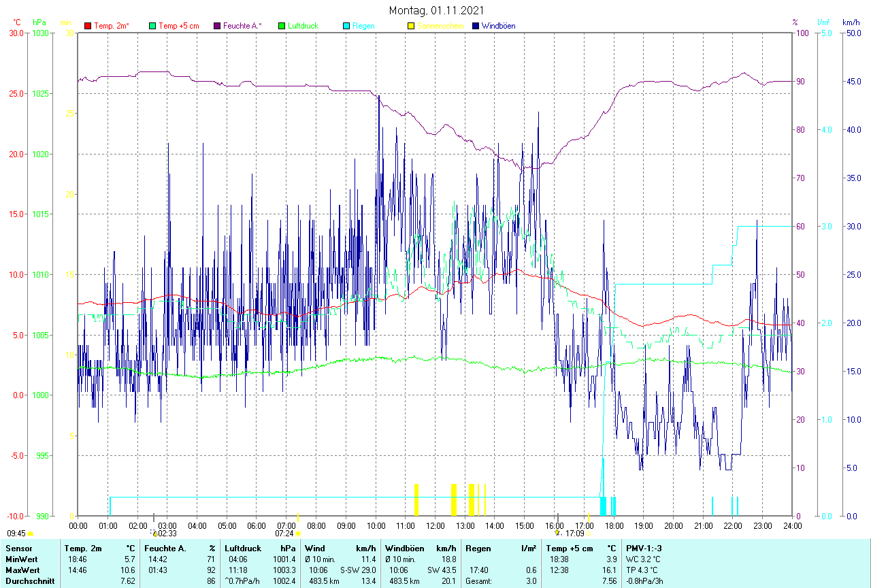Click the '16.1' max Temp +5 cm value

click(x=610, y=570)
